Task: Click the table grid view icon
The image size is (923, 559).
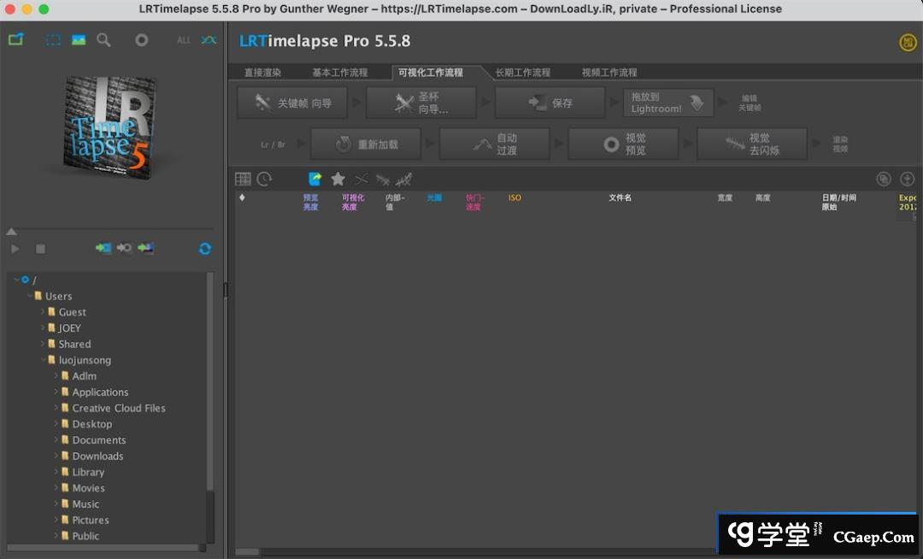Action: pos(243,179)
